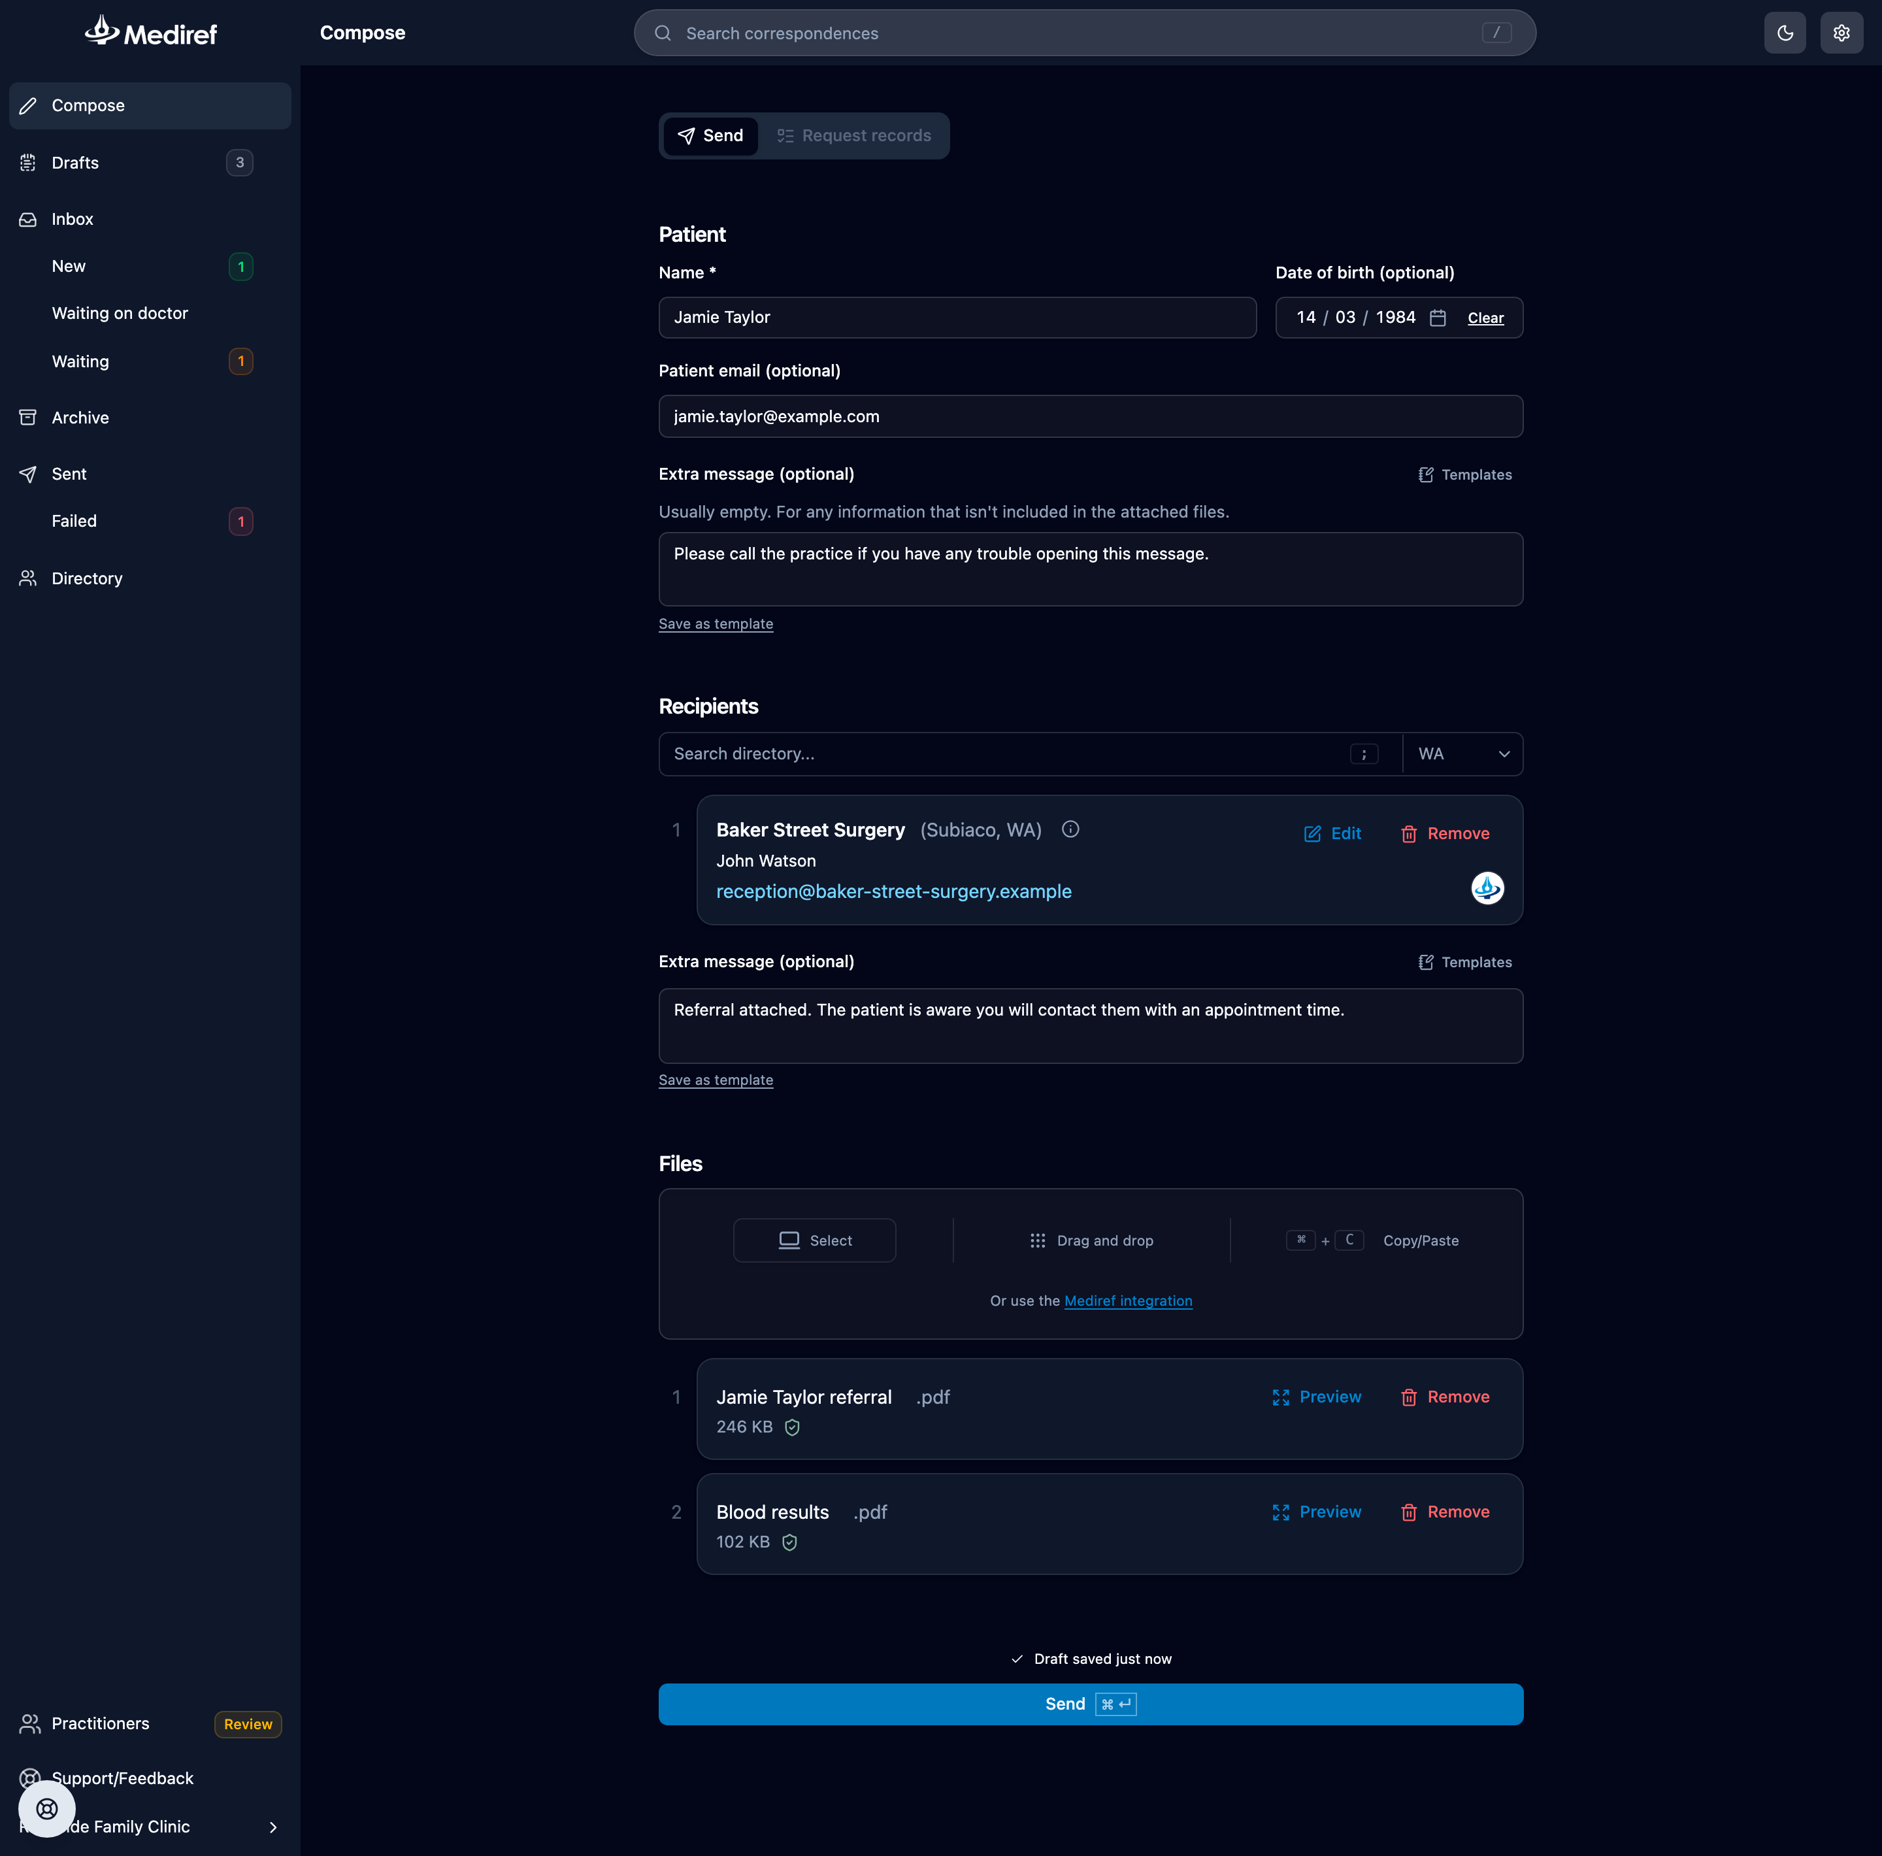Show New inbox items
Image resolution: width=1882 pixels, height=1856 pixels.
pos(150,266)
